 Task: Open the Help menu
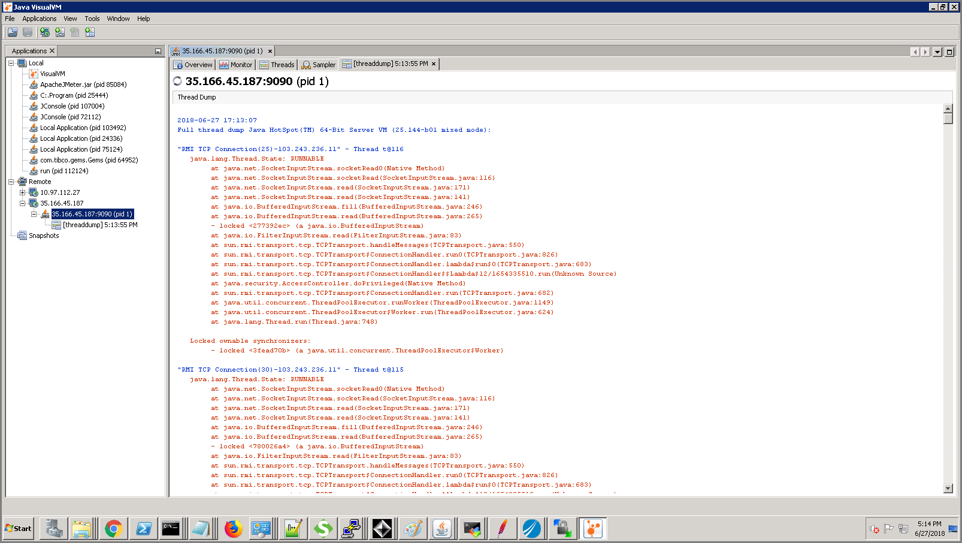pos(143,19)
